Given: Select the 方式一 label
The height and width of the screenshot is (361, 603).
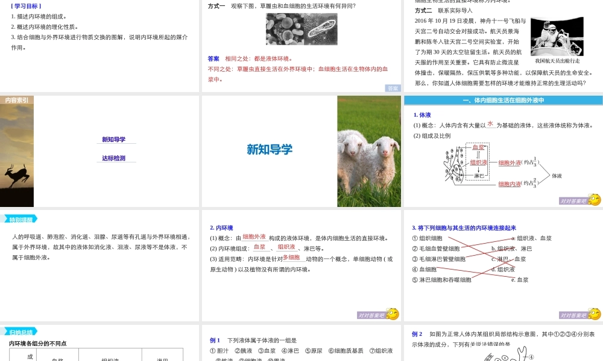Looking at the screenshot, I should click(216, 6).
